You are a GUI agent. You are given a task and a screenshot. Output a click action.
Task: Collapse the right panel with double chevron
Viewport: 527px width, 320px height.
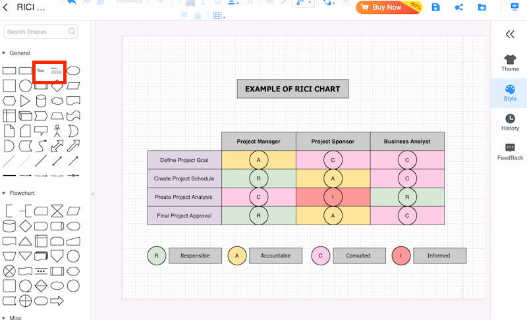(509, 34)
